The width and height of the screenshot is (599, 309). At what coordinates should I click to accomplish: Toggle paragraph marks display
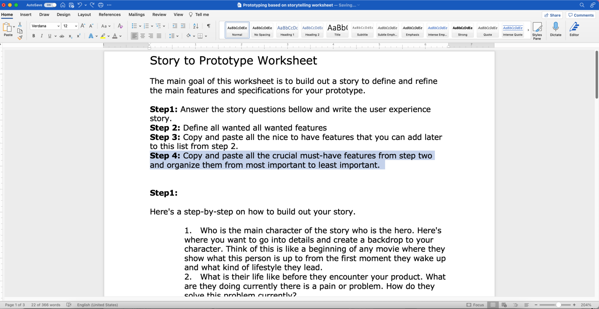(x=209, y=26)
